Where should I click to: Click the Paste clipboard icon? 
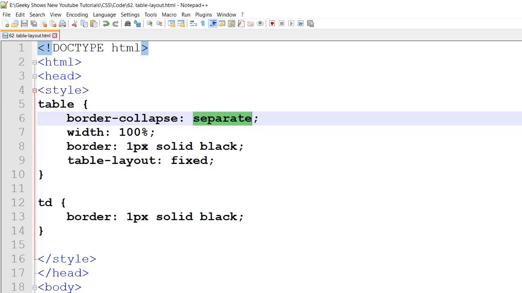tap(93, 24)
